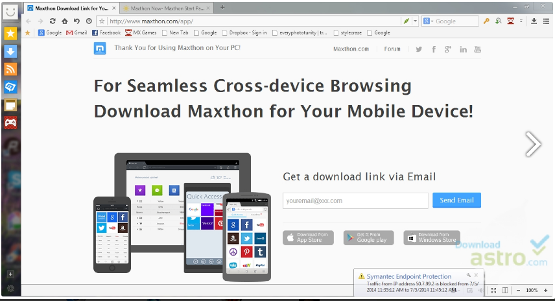Open the red ad hunter icon
Viewport: 555px width, 301px height.
[x=510, y=21]
